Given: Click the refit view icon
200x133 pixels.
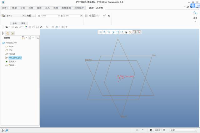Looking at the screenshot, I should tap(101, 32).
